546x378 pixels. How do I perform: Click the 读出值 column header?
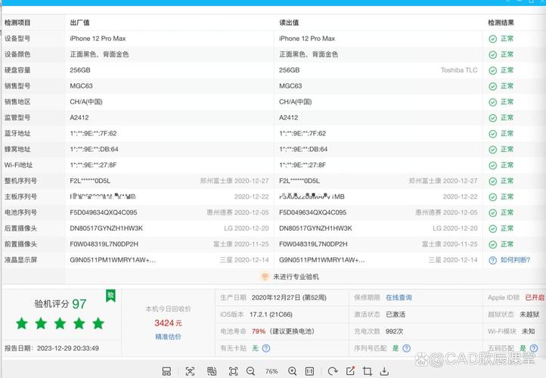point(289,23)
